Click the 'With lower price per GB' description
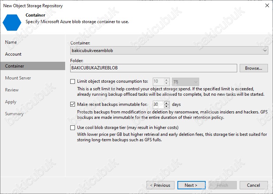 pyautogui.click(x=172, y=137)
